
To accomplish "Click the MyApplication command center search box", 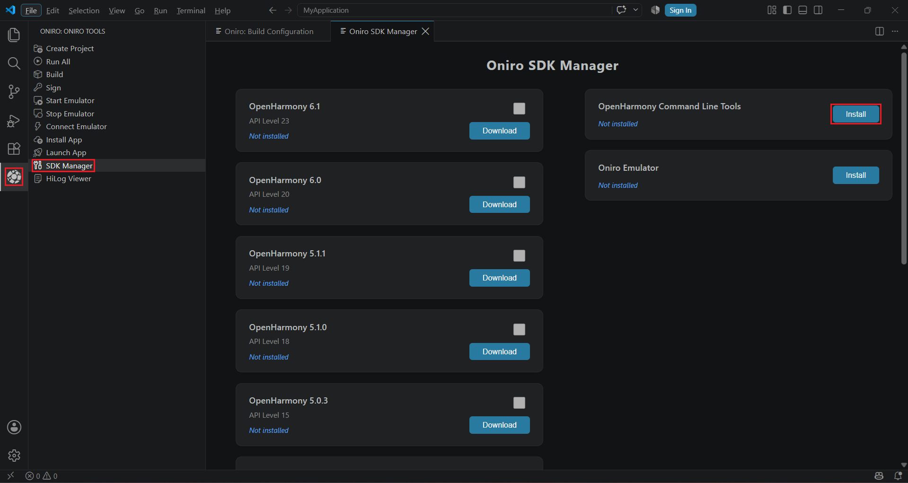I will 454,10.
